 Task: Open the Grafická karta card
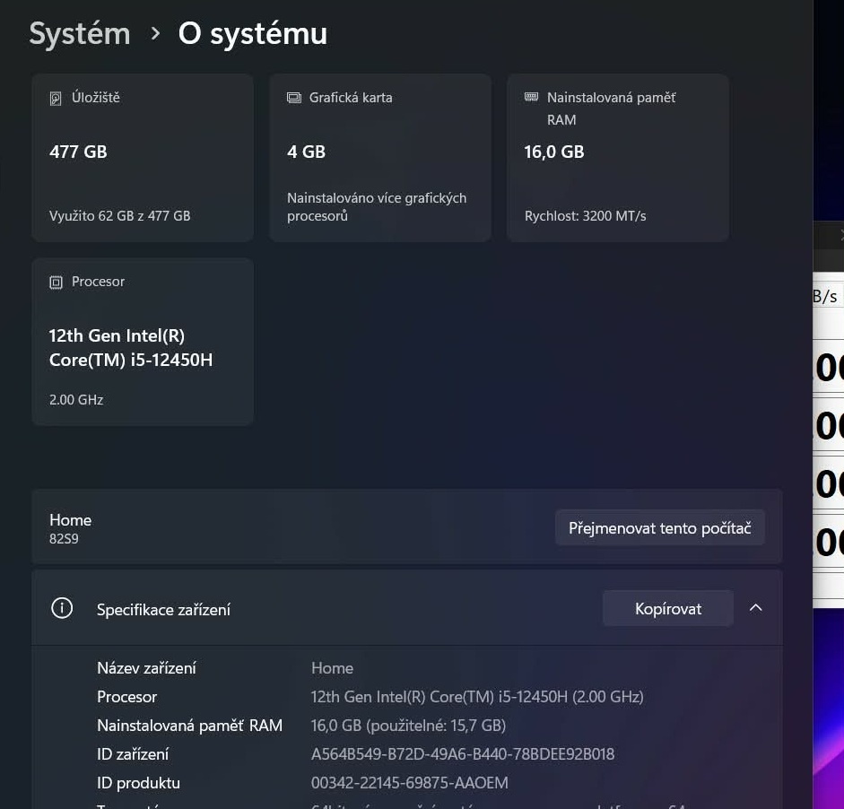point(379,157)
